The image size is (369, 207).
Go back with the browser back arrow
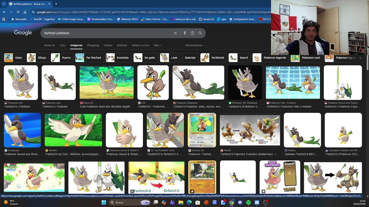coord(4,12)
